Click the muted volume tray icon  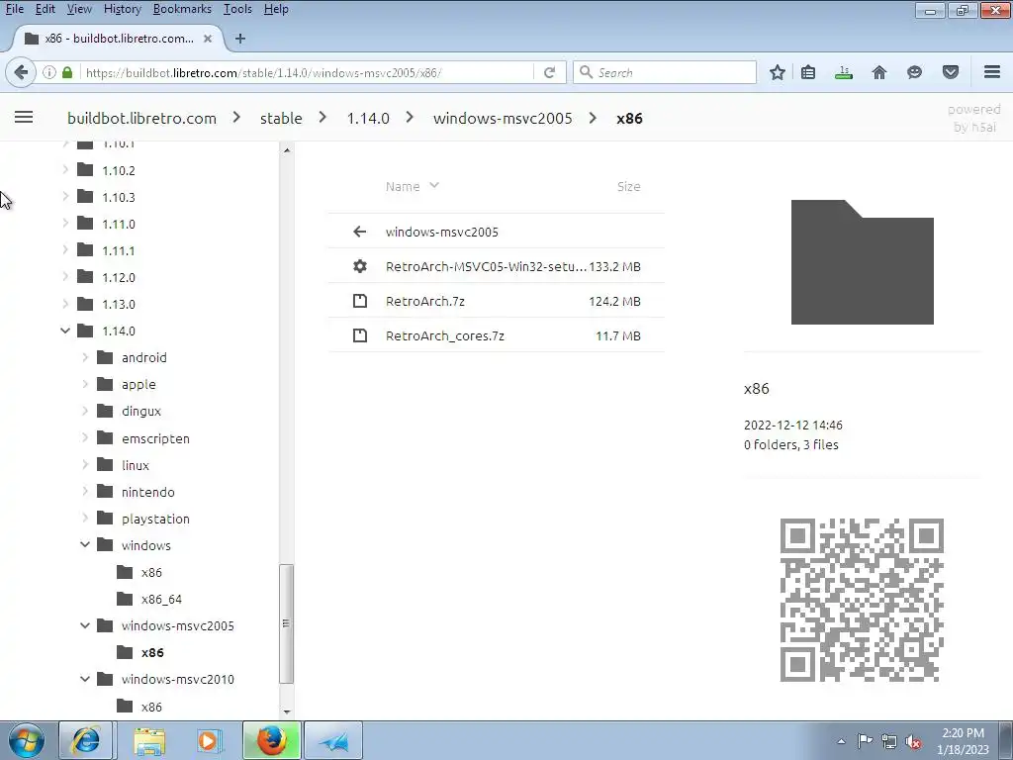click(913, 742)
